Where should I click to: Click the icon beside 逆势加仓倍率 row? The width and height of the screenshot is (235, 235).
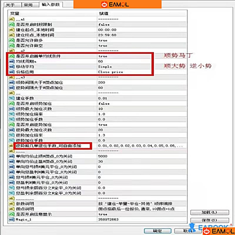11,135
